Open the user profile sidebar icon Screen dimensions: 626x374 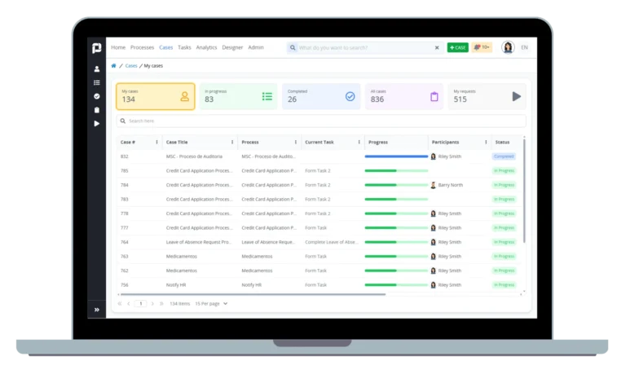tap(97, 69)
